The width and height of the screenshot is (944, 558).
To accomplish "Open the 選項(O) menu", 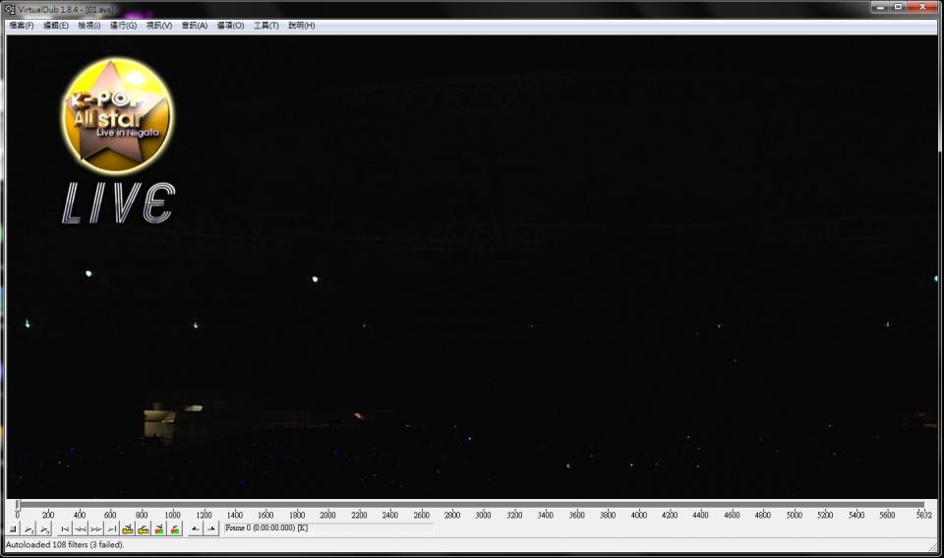I will tap(230, 26).
